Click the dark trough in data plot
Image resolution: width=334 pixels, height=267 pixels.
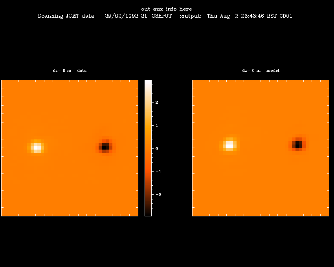[105, 147]
